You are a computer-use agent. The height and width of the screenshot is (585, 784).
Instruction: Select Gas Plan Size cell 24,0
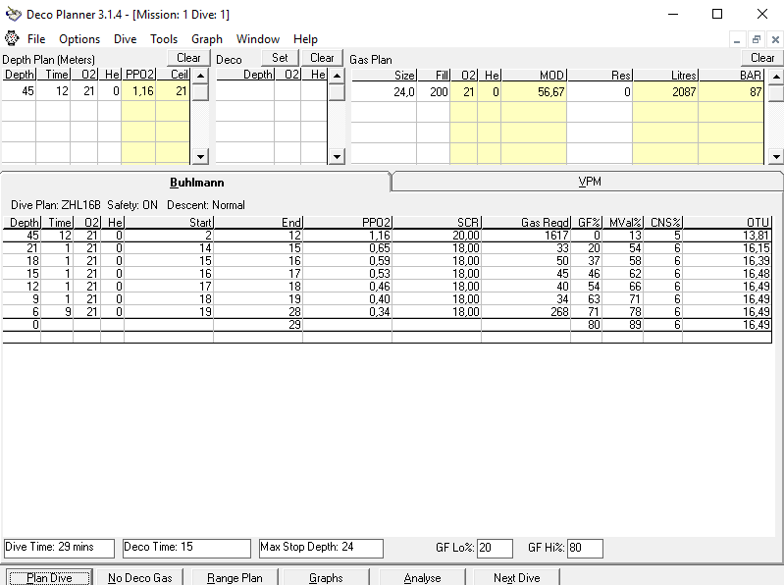[x=384, y=92]
